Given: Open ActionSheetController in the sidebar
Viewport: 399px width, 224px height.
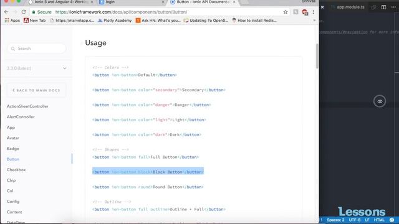Looking at the screenshot, I should coord(27,106).
